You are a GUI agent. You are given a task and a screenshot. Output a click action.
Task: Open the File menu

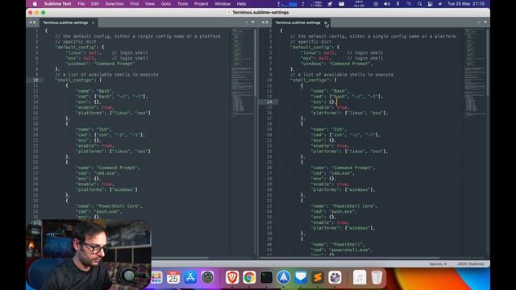pos(81,4)
